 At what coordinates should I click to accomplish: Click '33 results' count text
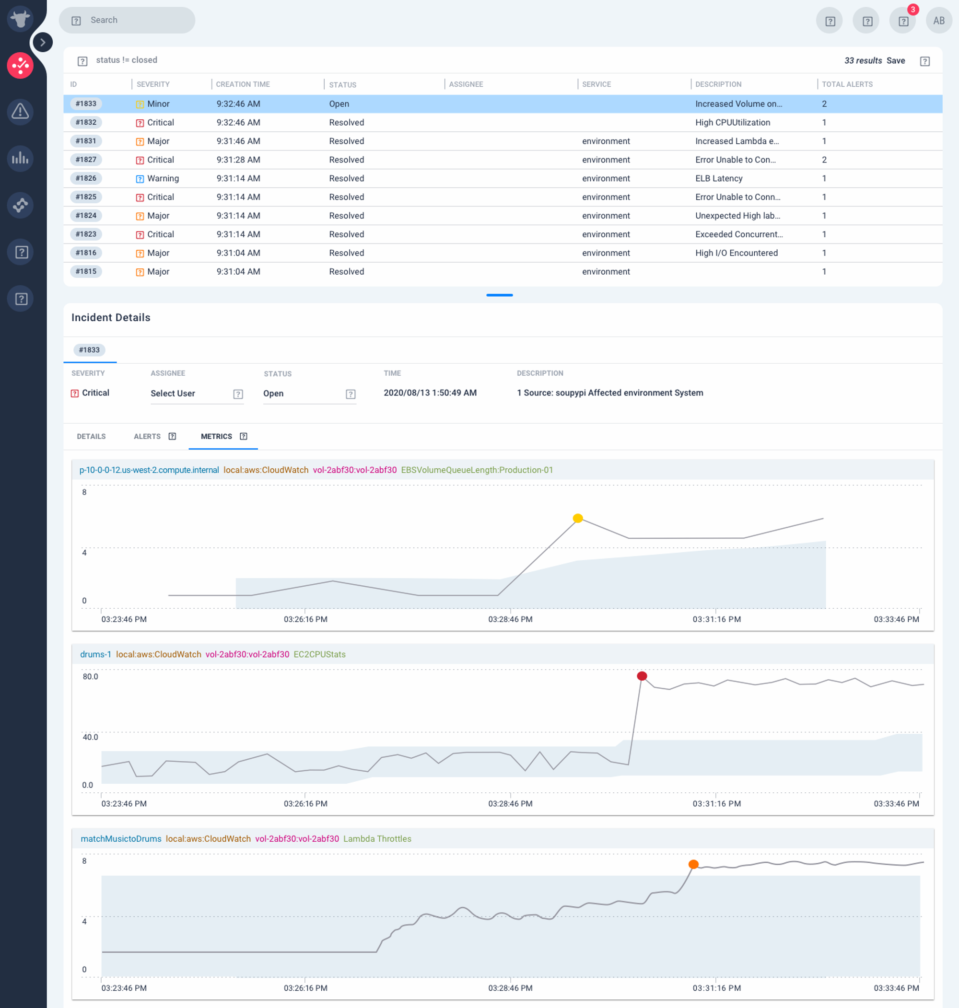click(863, 61)
